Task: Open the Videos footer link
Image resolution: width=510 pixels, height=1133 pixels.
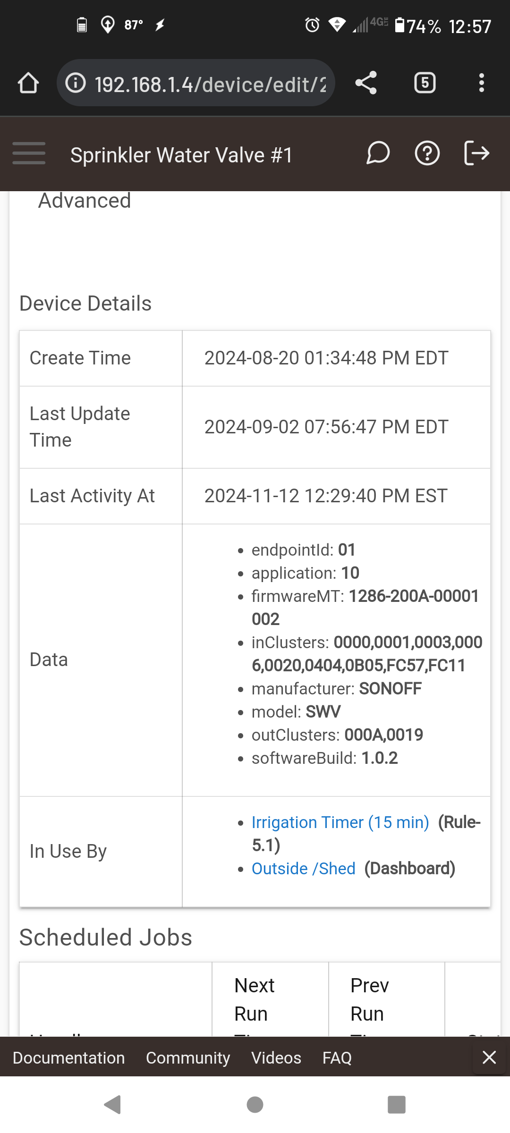Action: point(276,1057)
